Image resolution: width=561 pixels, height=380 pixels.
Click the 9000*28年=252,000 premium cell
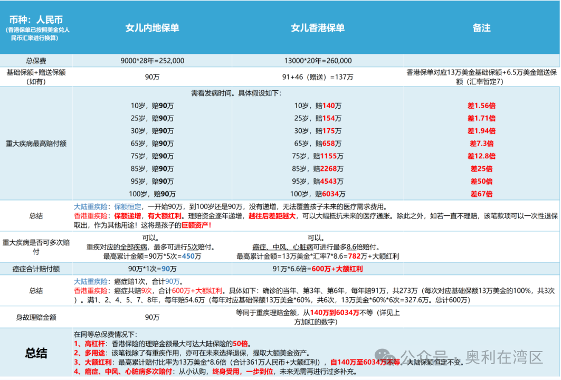(152, 61)
